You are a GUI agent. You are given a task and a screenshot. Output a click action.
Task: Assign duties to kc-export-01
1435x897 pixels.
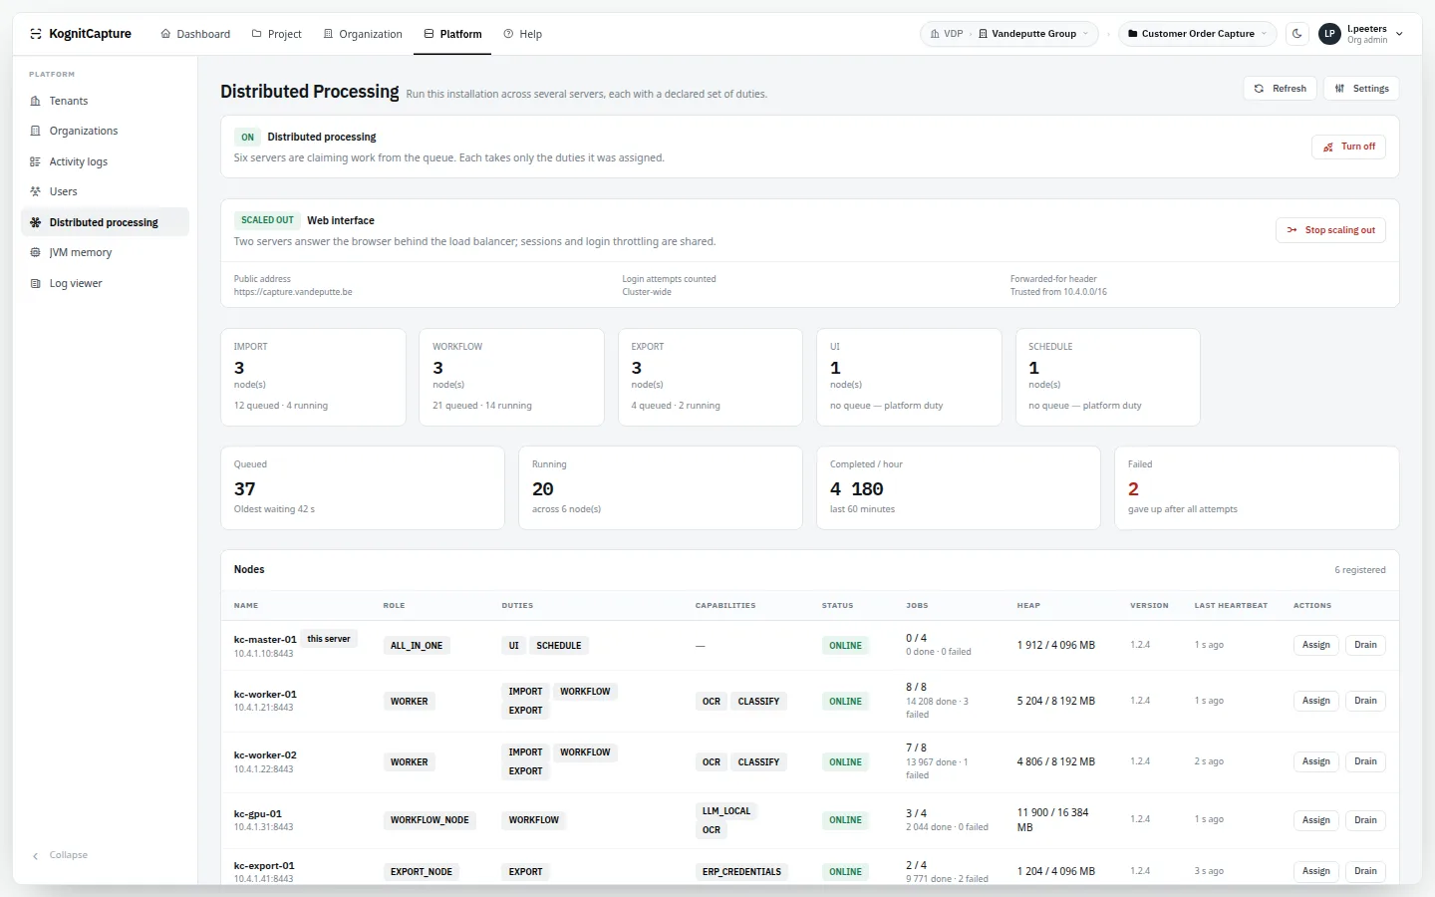click(1316, 871)
